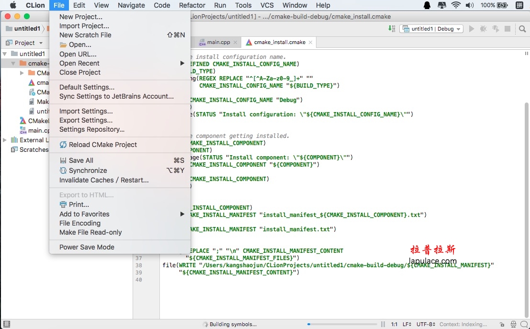Pause the background task with pause icon
The height and width of the screenshot is (329, 530).
tap(383, 324)
